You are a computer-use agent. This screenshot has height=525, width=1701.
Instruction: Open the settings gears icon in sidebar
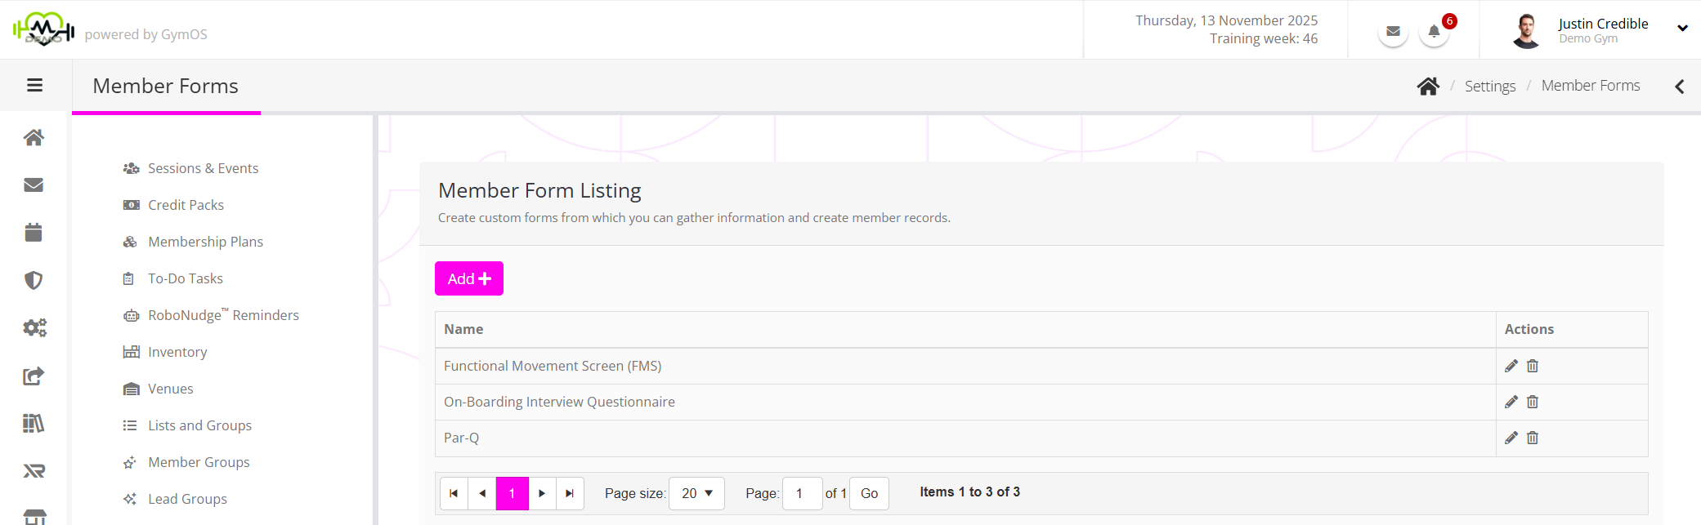34,328
